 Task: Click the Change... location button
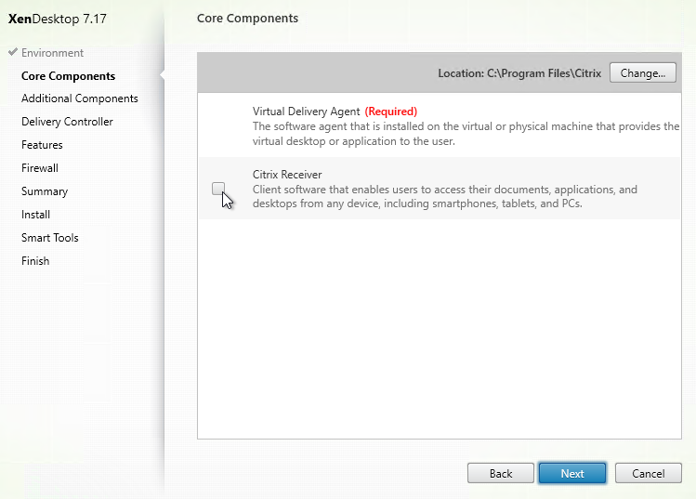(642, 72)
